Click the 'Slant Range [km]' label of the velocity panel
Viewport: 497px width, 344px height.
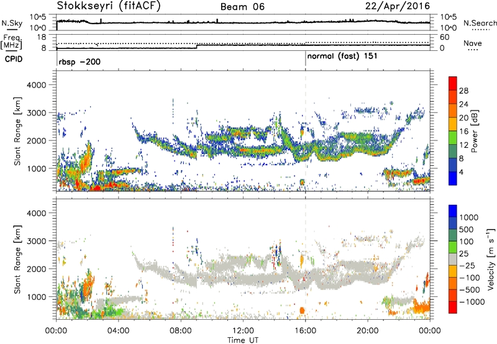point(17,259)
